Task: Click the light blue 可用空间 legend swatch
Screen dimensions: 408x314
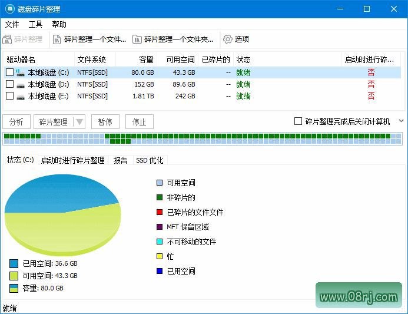Action: (x=160, y=183)
